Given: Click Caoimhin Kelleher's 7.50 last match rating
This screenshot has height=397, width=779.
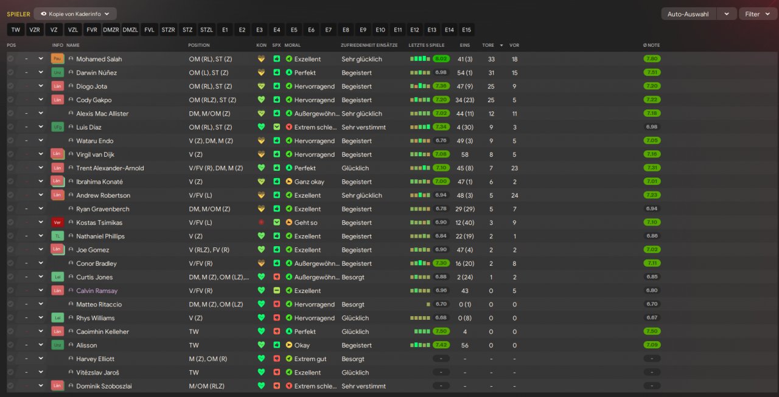Looking at the screenshot, I should click(x=441, y=331).
